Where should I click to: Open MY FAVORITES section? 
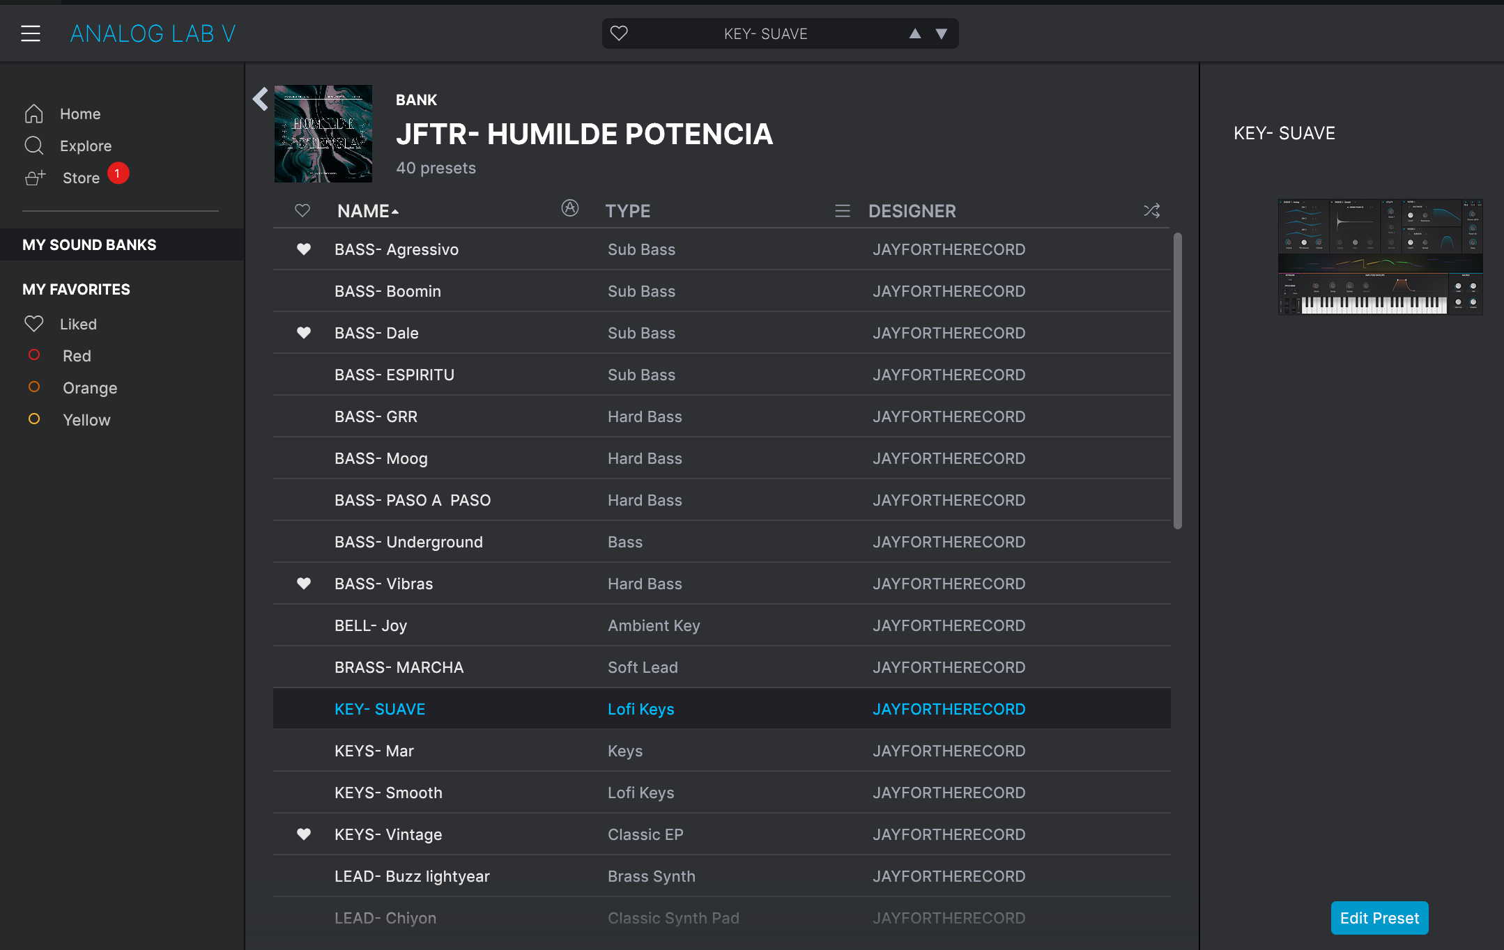pos(76,289)
